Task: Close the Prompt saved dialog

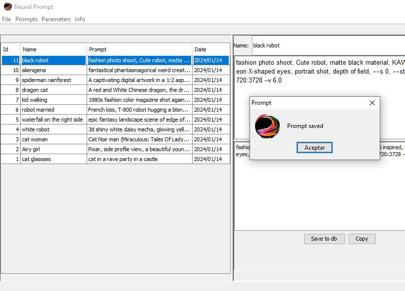Action: 372,103
